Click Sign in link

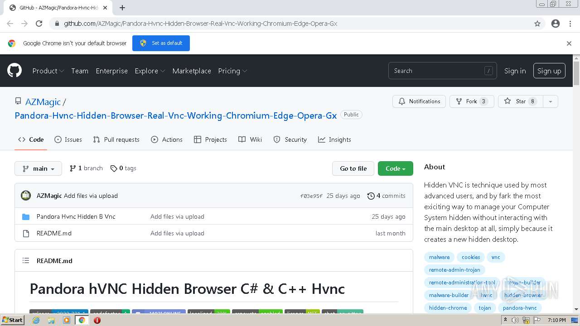coord(515,71)
